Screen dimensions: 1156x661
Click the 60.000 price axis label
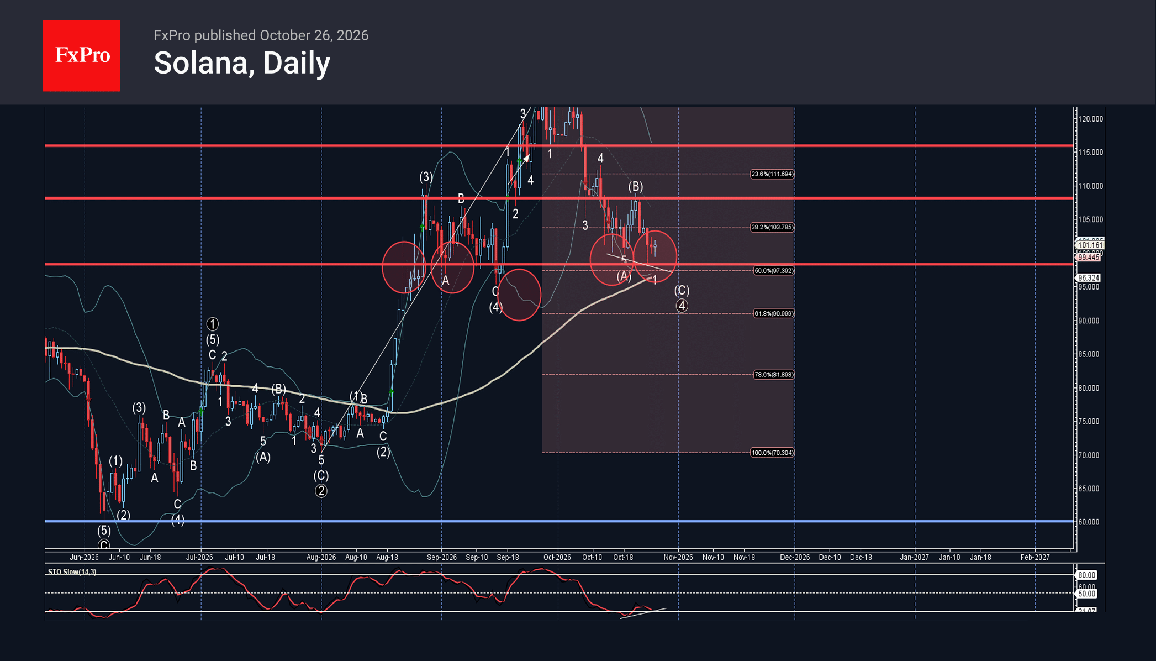click(1089, 522)
